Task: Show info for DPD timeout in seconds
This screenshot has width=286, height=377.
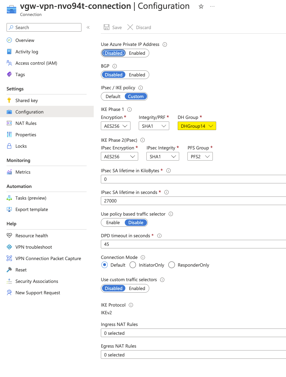Action: click(160, 236)
